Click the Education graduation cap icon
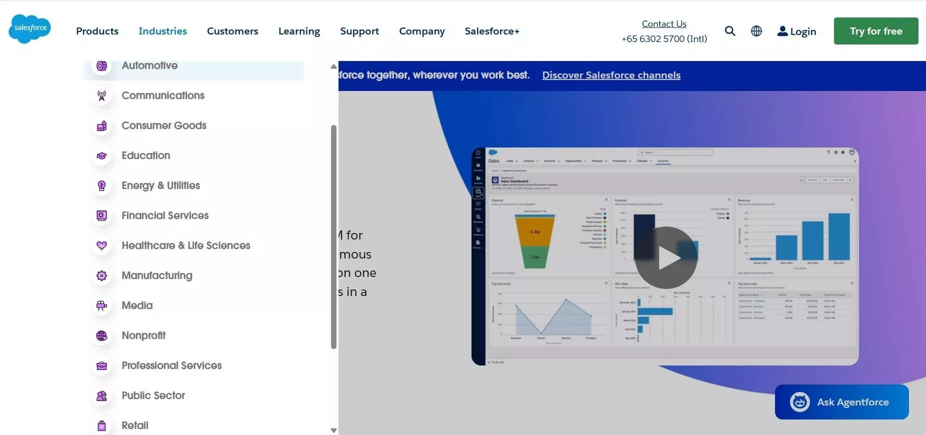Viewport: 926px width, 435px height. tap(101, 155)
